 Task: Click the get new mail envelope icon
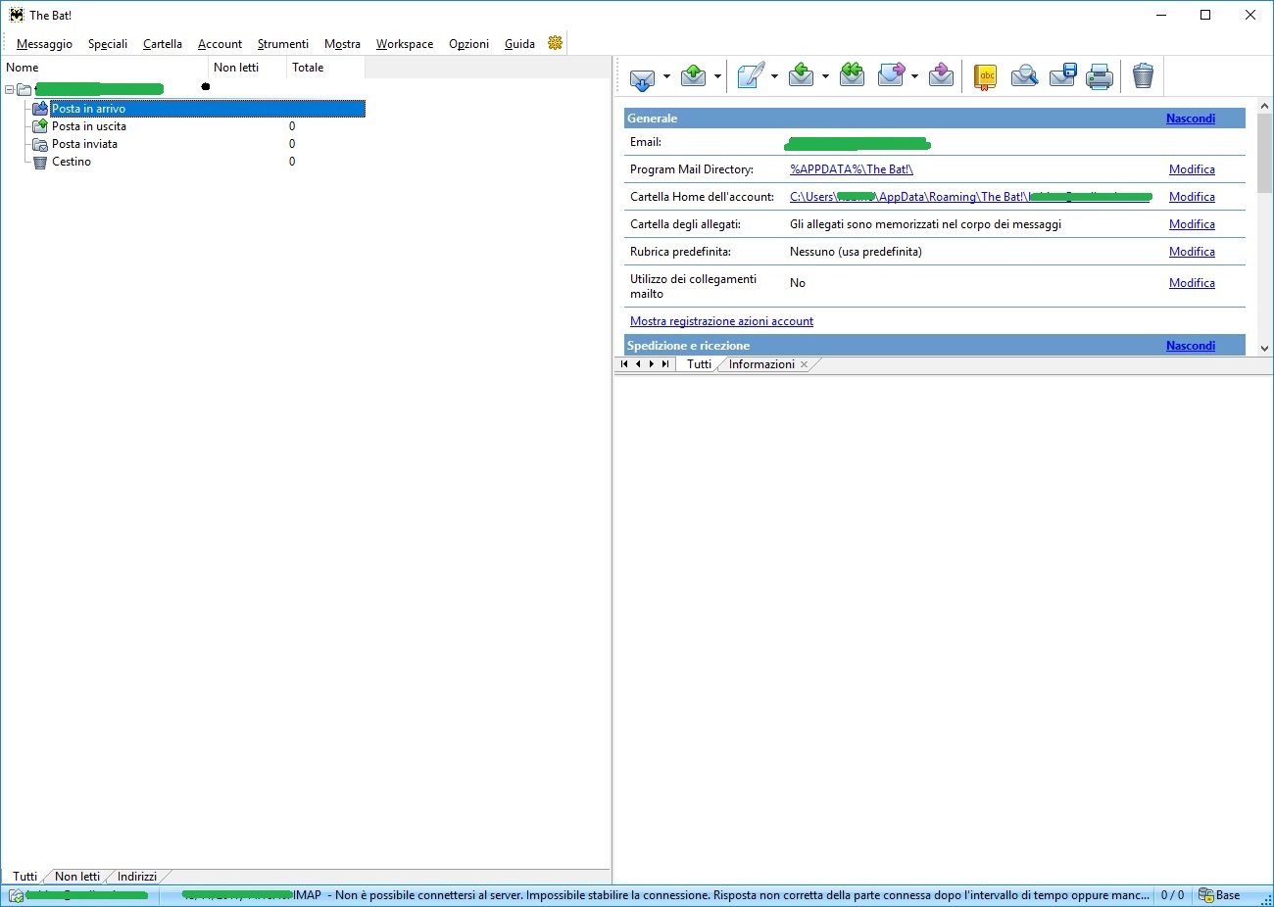pyautogui.click(x=642, y=76)
